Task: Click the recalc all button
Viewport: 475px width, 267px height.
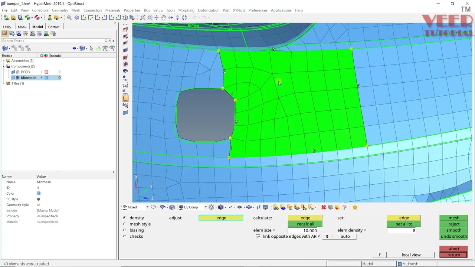Action: (x=305, y=224)
